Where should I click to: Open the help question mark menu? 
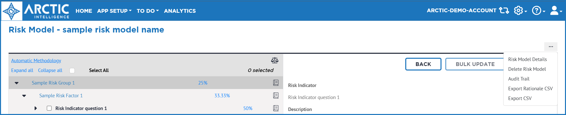[x=538, y=10]
